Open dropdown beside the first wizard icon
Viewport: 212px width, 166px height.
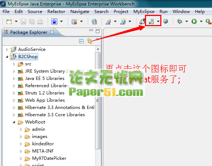[x=115, y=21]
